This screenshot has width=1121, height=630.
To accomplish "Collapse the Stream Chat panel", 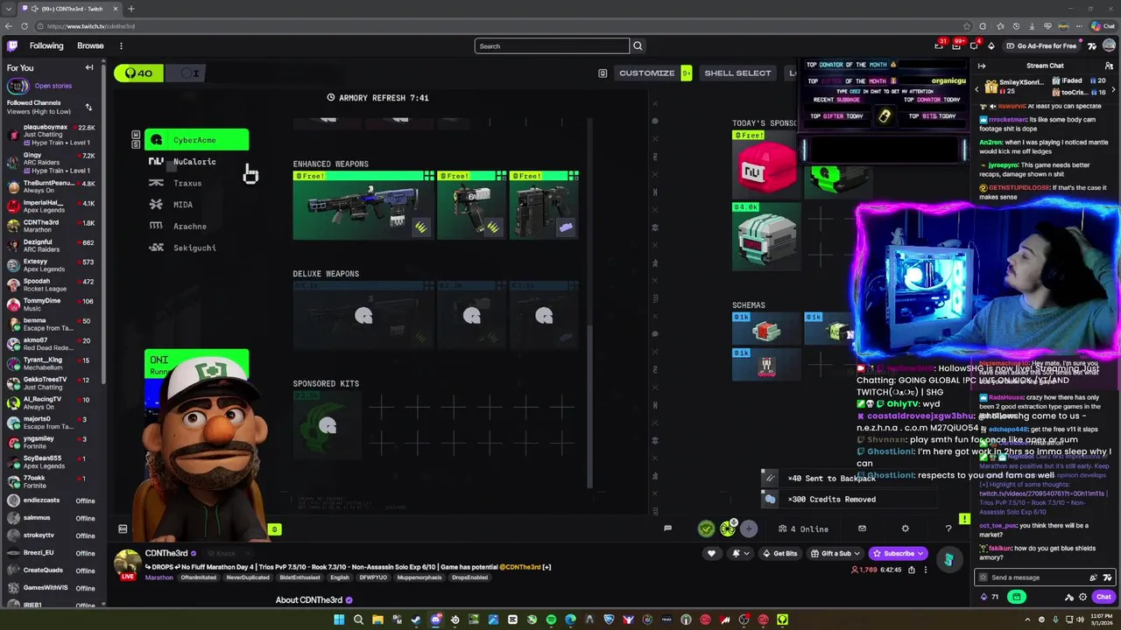I will click(x=982, y=66).
